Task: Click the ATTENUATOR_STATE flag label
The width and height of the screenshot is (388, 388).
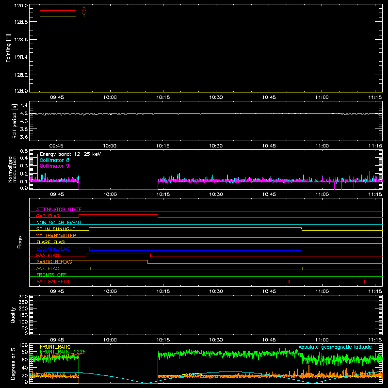Action: (59, 210)
